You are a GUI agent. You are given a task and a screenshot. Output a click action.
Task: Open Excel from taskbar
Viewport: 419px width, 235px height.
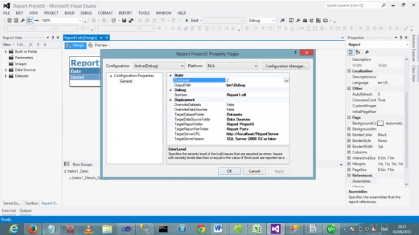(257, 229)
